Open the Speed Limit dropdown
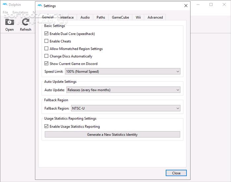Screen dimensions: 231x182 coord(122,72)
